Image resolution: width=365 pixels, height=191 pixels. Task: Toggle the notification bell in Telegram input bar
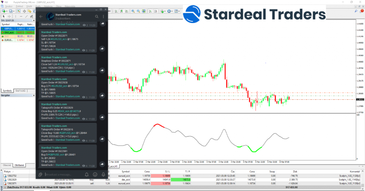pos(87,175)
